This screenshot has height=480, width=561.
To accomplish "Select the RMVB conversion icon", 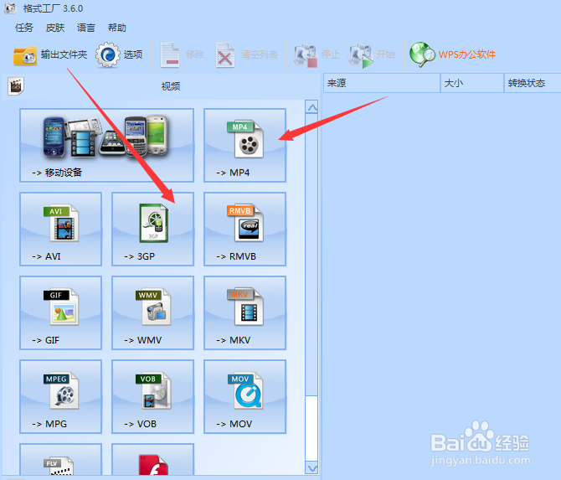I will tap(244, 229).
